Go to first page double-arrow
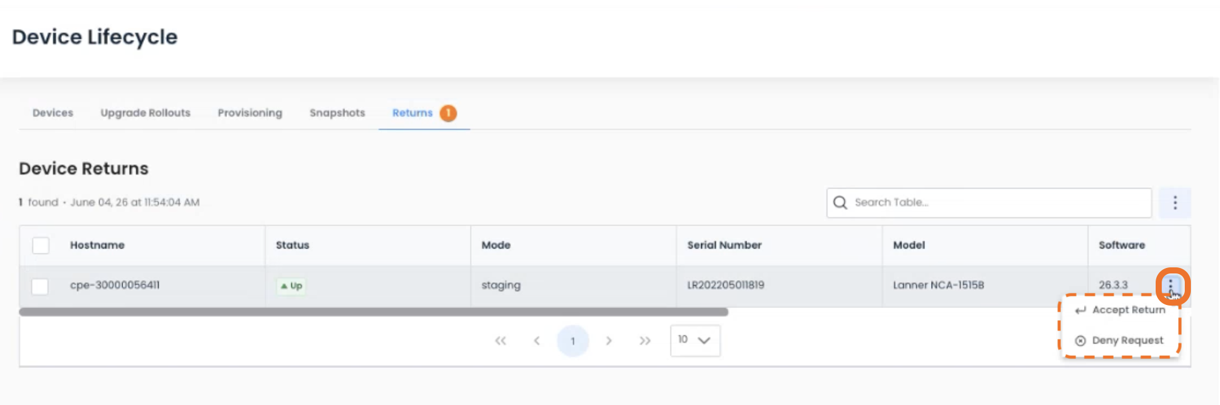The height and width of the screenshot is (405, 1220). [x=500, y=341]
